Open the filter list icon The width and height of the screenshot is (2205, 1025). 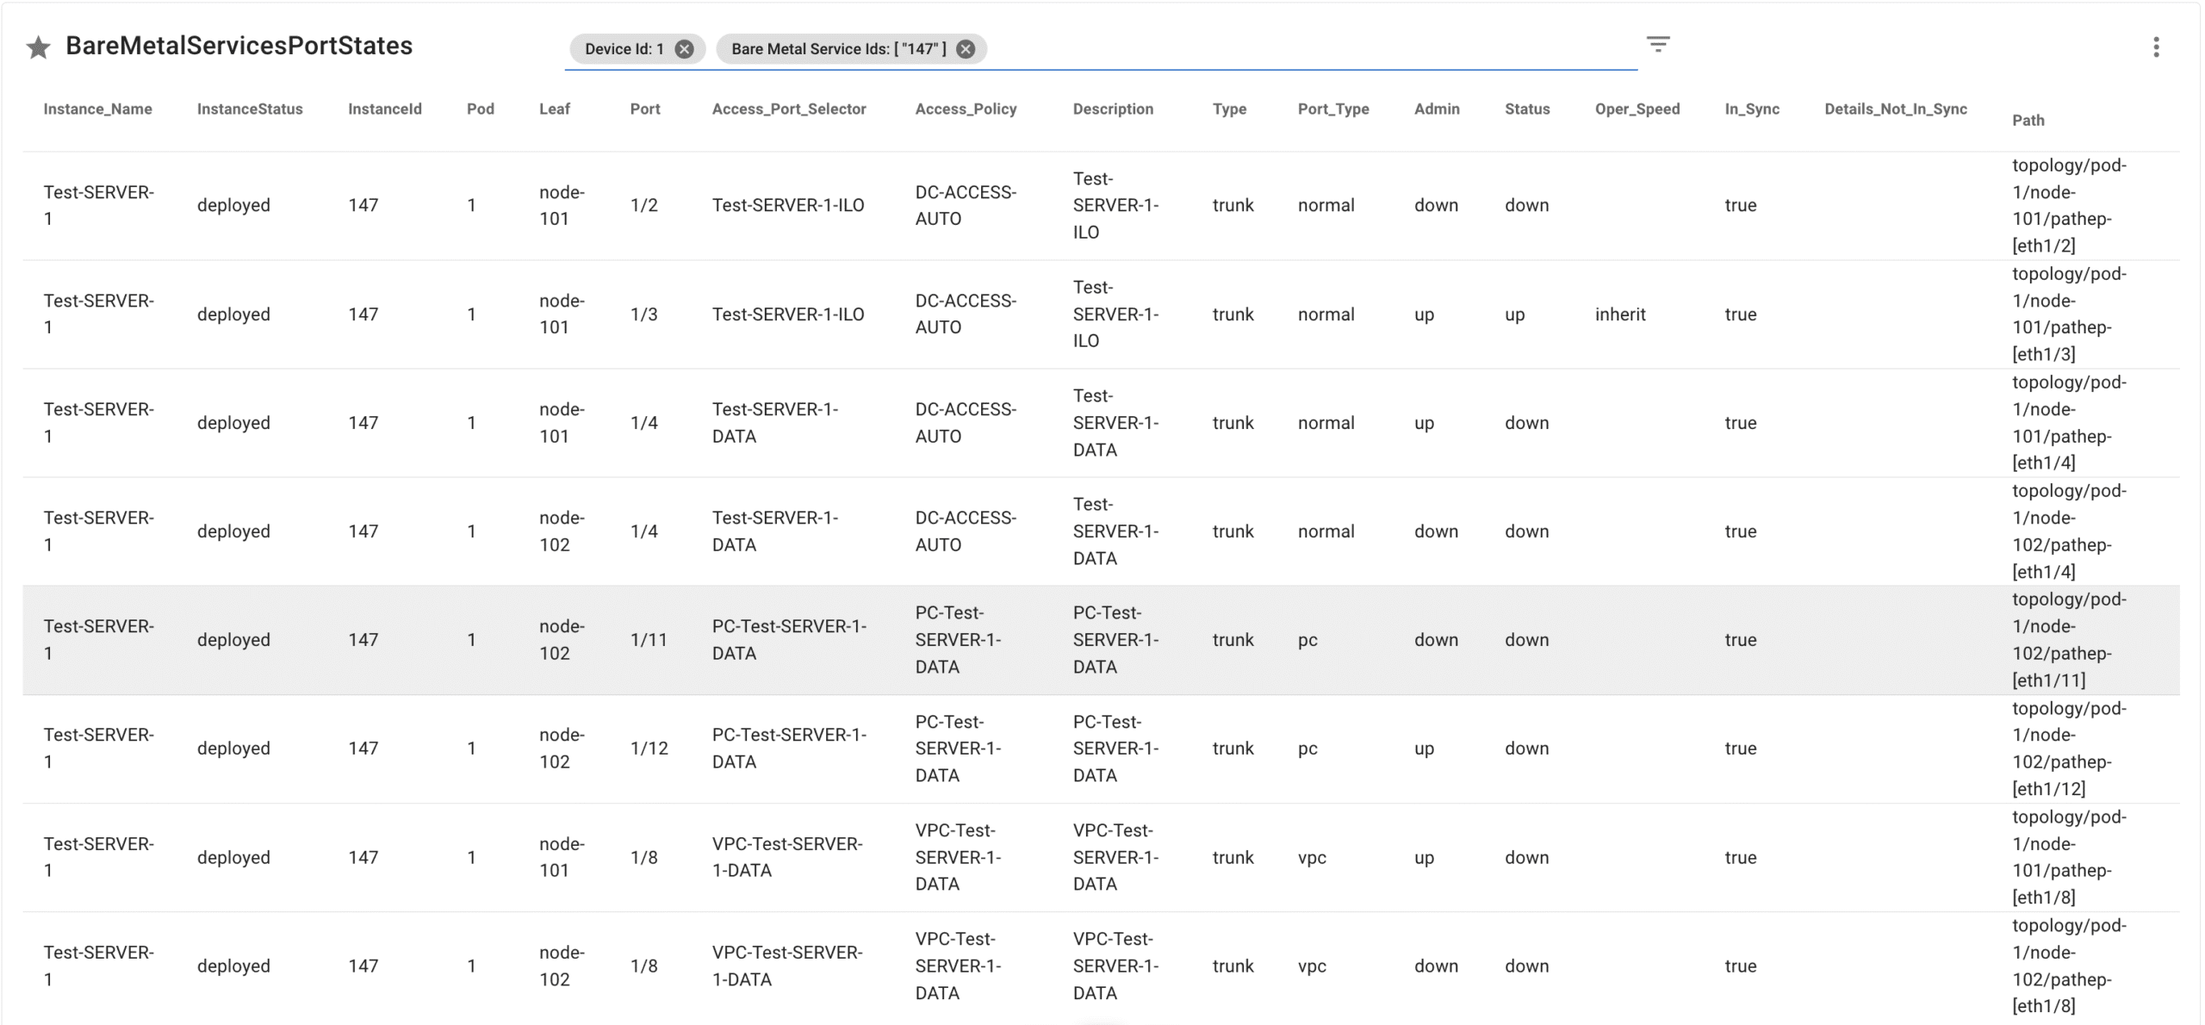tap(1657, 44)
